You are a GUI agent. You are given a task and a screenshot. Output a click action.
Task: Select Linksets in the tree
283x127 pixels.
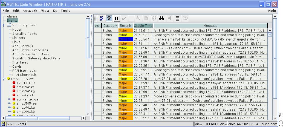click(x=19, y=38)
